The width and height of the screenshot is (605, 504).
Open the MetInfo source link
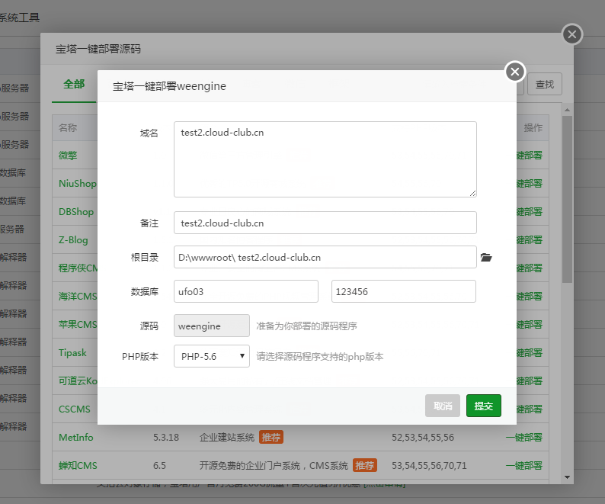pos(76,437)
